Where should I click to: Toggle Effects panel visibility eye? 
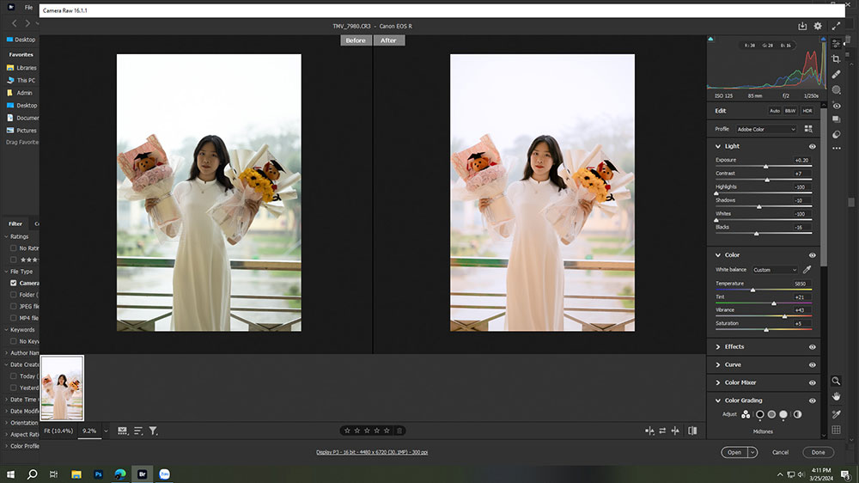click(813, 347)
